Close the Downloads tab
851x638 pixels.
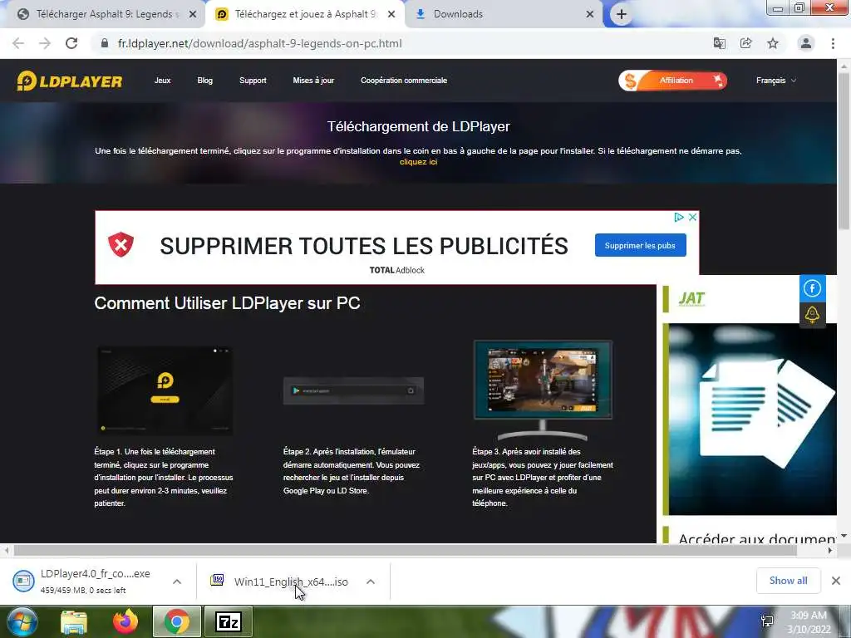tap(590, 14)
